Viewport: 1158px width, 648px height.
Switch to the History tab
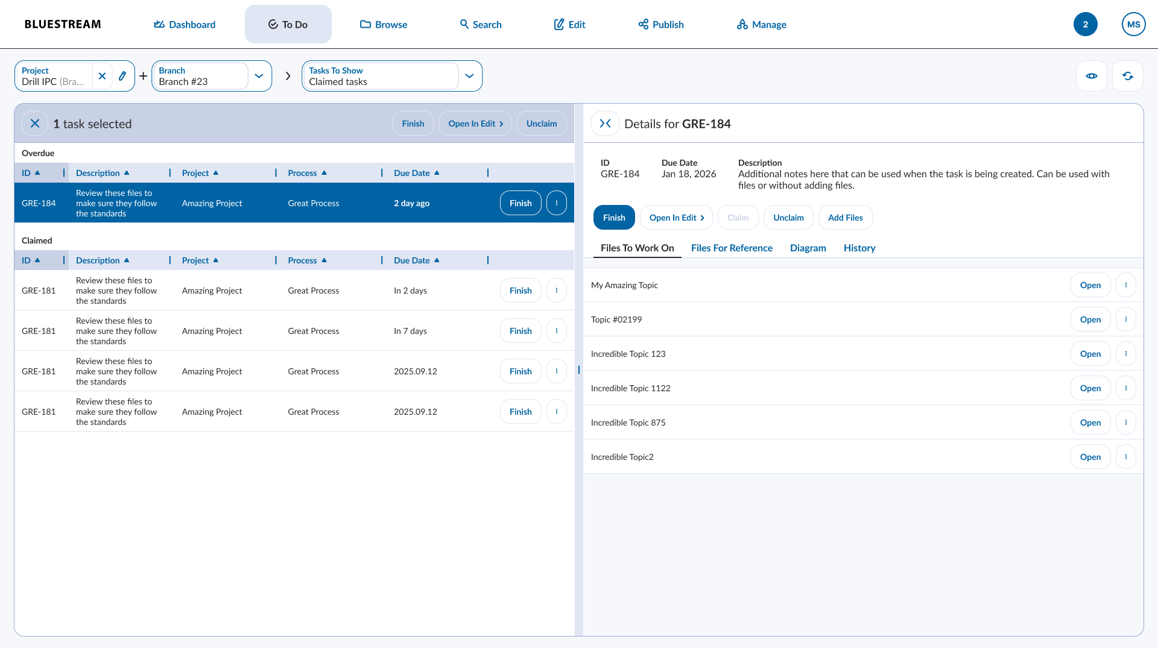[859, 248]
